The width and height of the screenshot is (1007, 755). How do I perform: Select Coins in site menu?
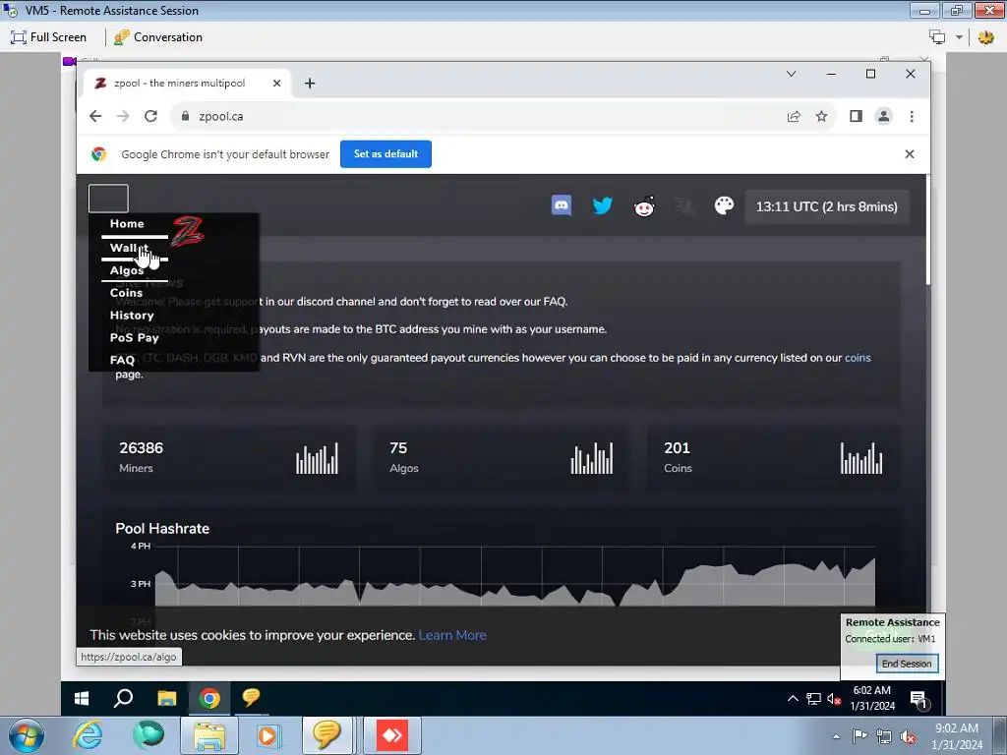pyautogui.click(x=126, y=293)
